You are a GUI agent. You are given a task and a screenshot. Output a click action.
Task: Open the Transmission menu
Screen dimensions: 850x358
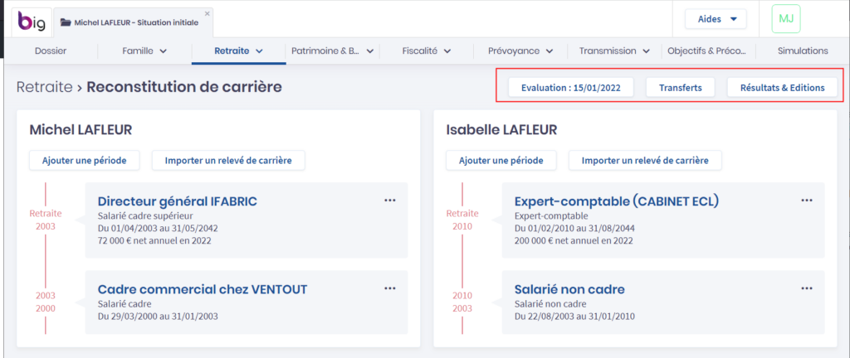point(614,51)
